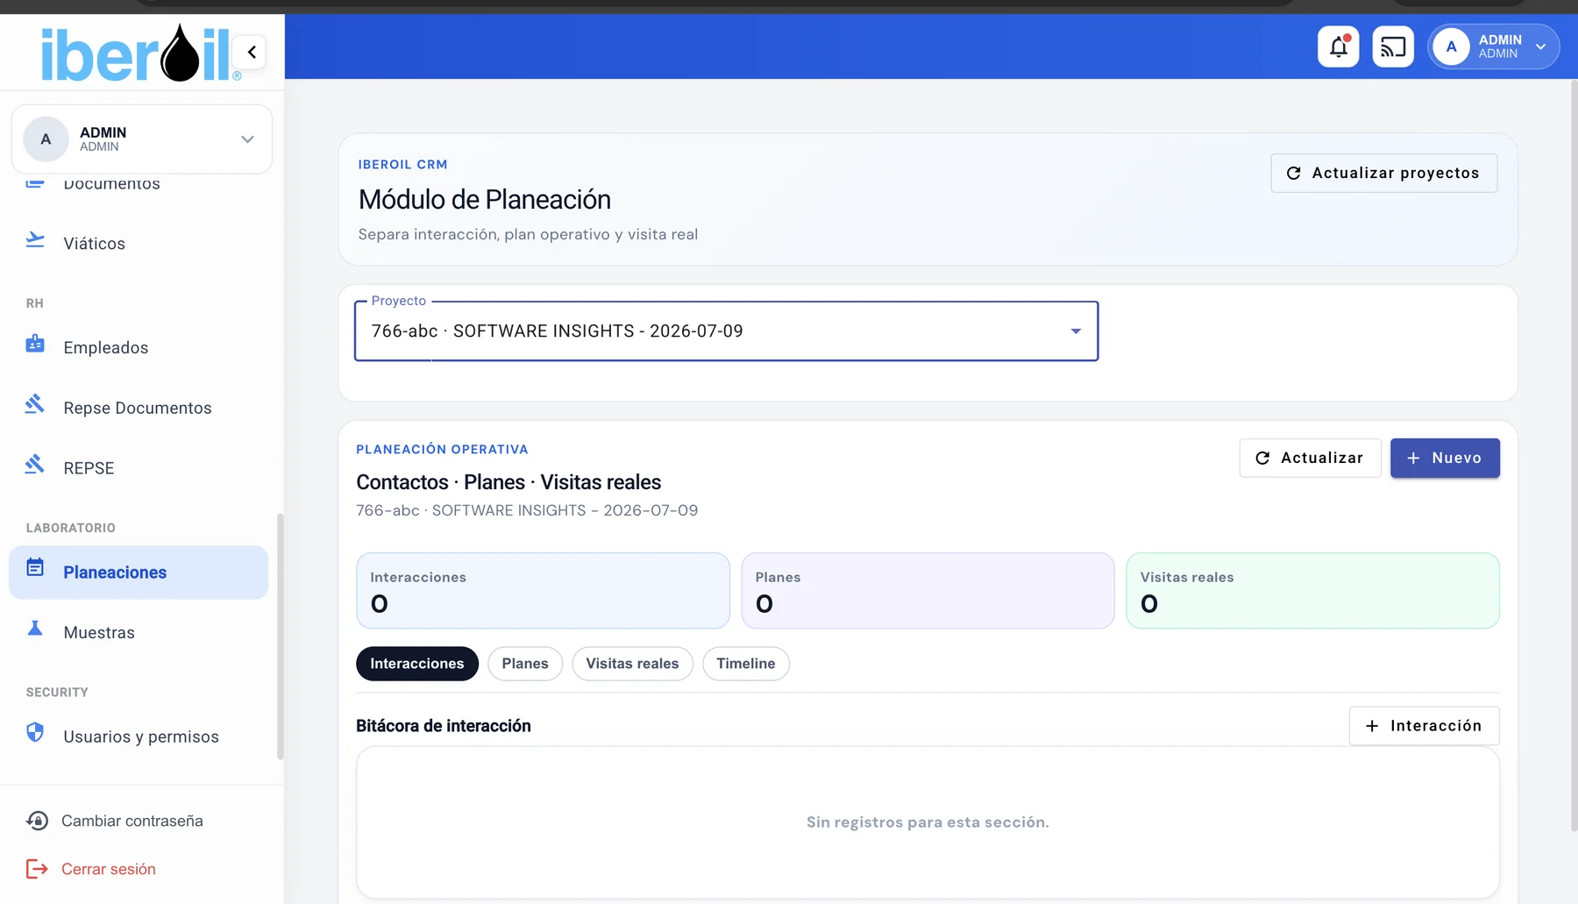Open the top-right ADMIN user menu chevron
Viewport: 1578px width, 904px height.
tap(1540, 46)
